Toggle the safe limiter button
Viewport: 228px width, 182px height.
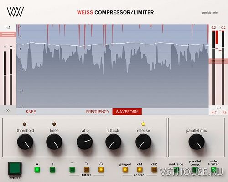(x=213, y=170)
